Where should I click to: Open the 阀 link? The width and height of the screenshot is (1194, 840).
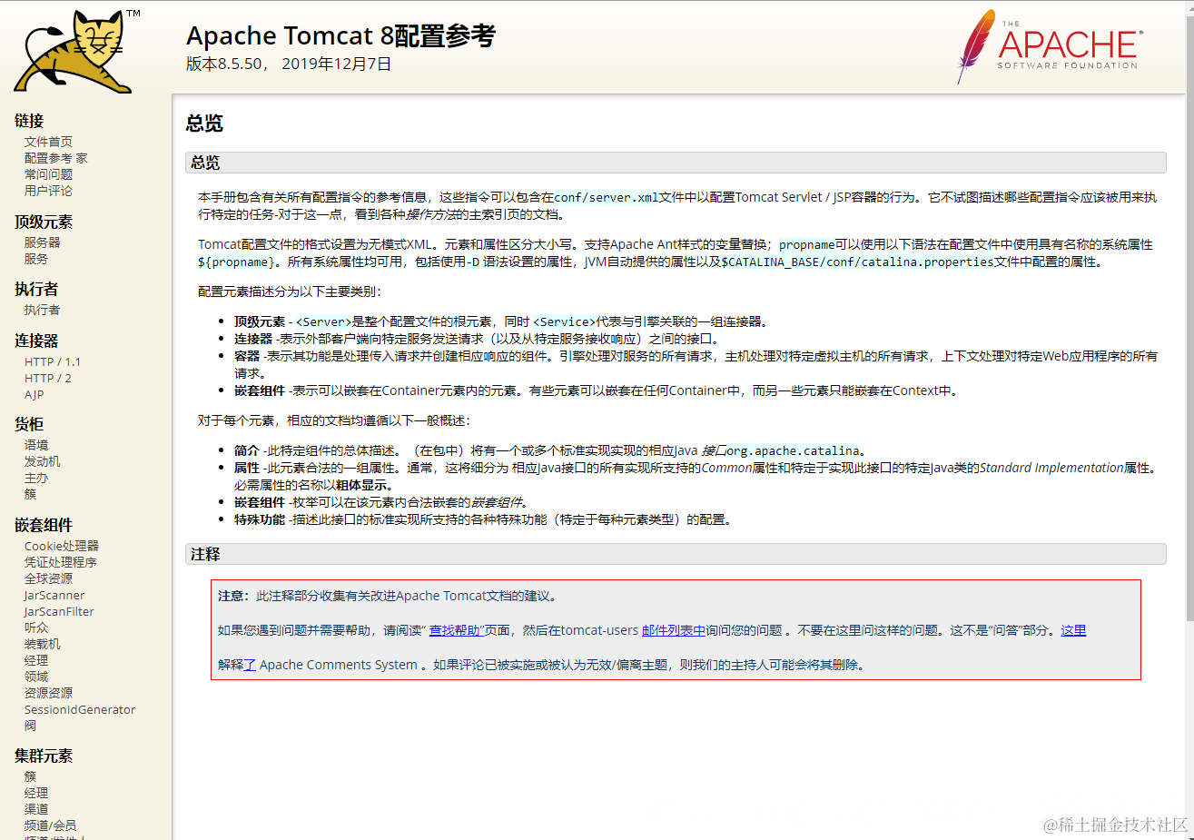[30, 726]
